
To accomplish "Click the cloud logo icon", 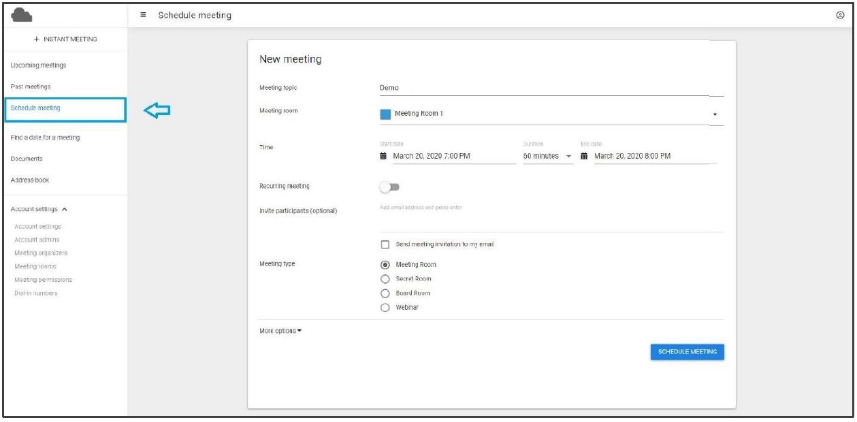I will pos(22,15).
